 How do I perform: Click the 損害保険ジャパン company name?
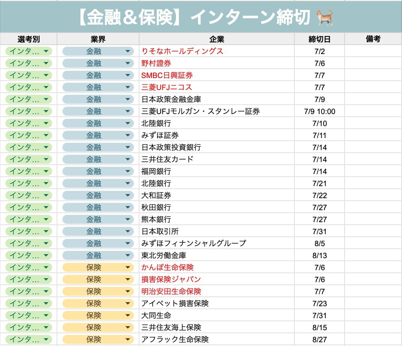tap(171, 279)
